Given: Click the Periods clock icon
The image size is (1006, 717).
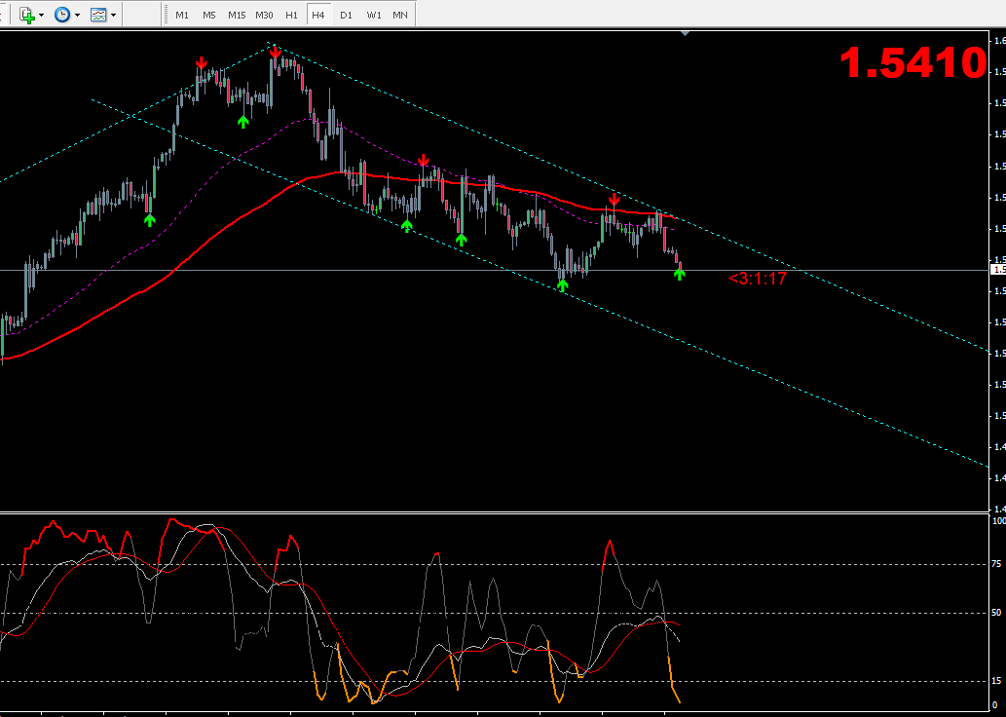Looking at the screenshot, I should [62, 15].
